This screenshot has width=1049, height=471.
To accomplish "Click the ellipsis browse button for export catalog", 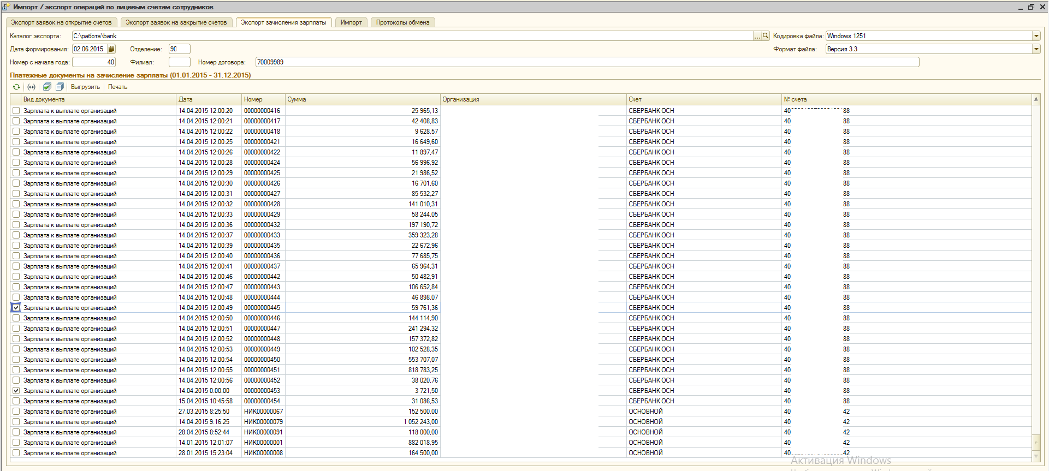I will click(x=757, y=36).
